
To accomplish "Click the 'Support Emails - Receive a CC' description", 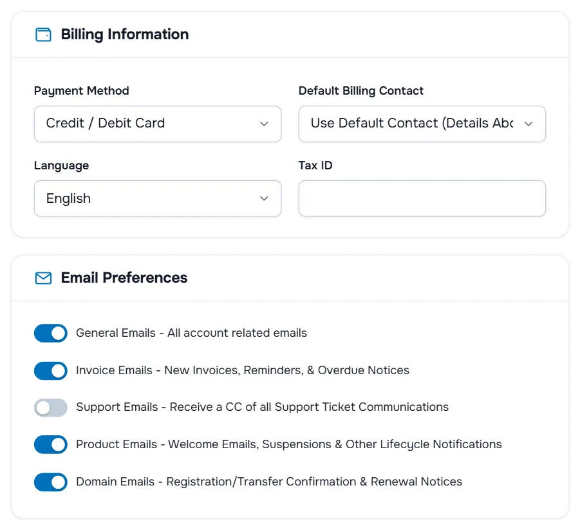I will [x=262, y=407].
